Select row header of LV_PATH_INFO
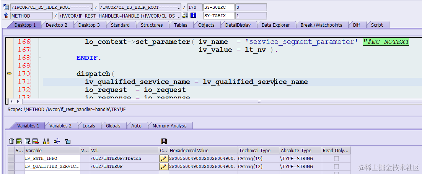The width and height of the screenshot is (422, 174). click(x=11, y=158)
